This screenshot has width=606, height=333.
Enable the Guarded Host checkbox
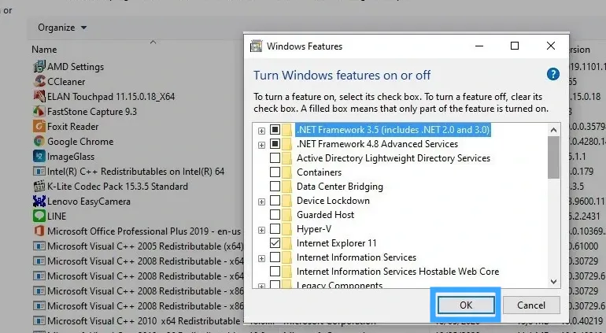coord(275,215)
